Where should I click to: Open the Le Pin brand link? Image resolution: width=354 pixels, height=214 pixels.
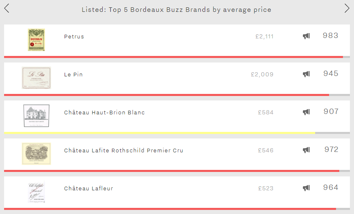tap(73, 74)
